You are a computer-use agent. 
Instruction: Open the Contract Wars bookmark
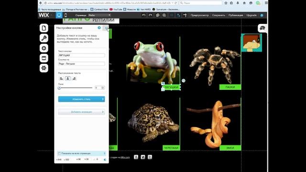coord(99,10)
